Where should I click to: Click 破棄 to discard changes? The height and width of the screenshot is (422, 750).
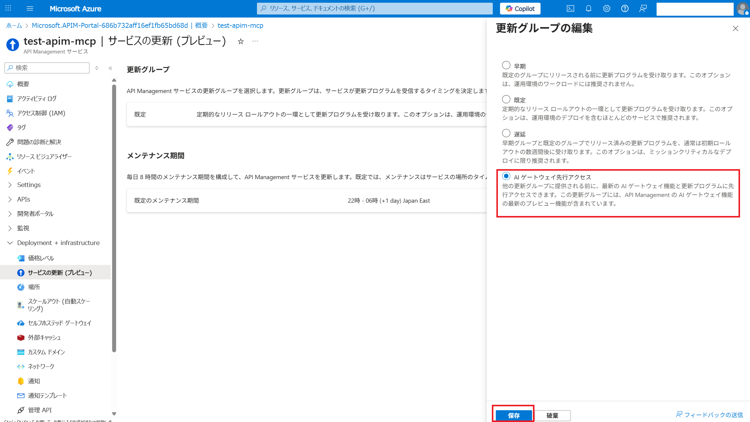tap(552, 415)
